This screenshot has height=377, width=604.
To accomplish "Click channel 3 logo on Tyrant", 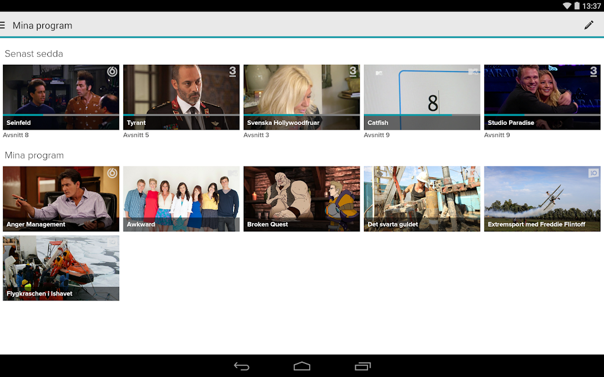I will click(232, 71).
